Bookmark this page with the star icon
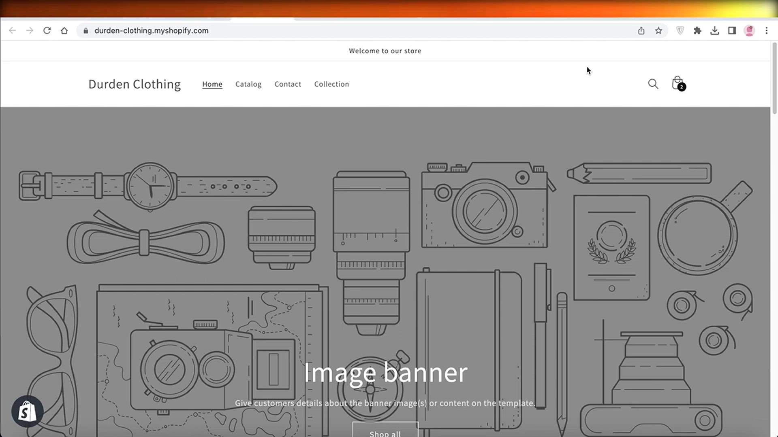This screenshot has width=778, height=437. [658, 31]
